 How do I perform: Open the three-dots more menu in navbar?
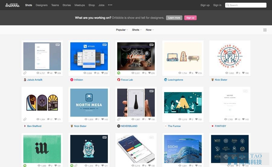[110, 5]
